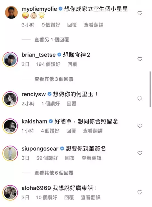152x207 pixels.
Task: Expand 查看其他 6 個回覆 under siupongoscar
Action: pyautogui.click(x=54, y=173)
